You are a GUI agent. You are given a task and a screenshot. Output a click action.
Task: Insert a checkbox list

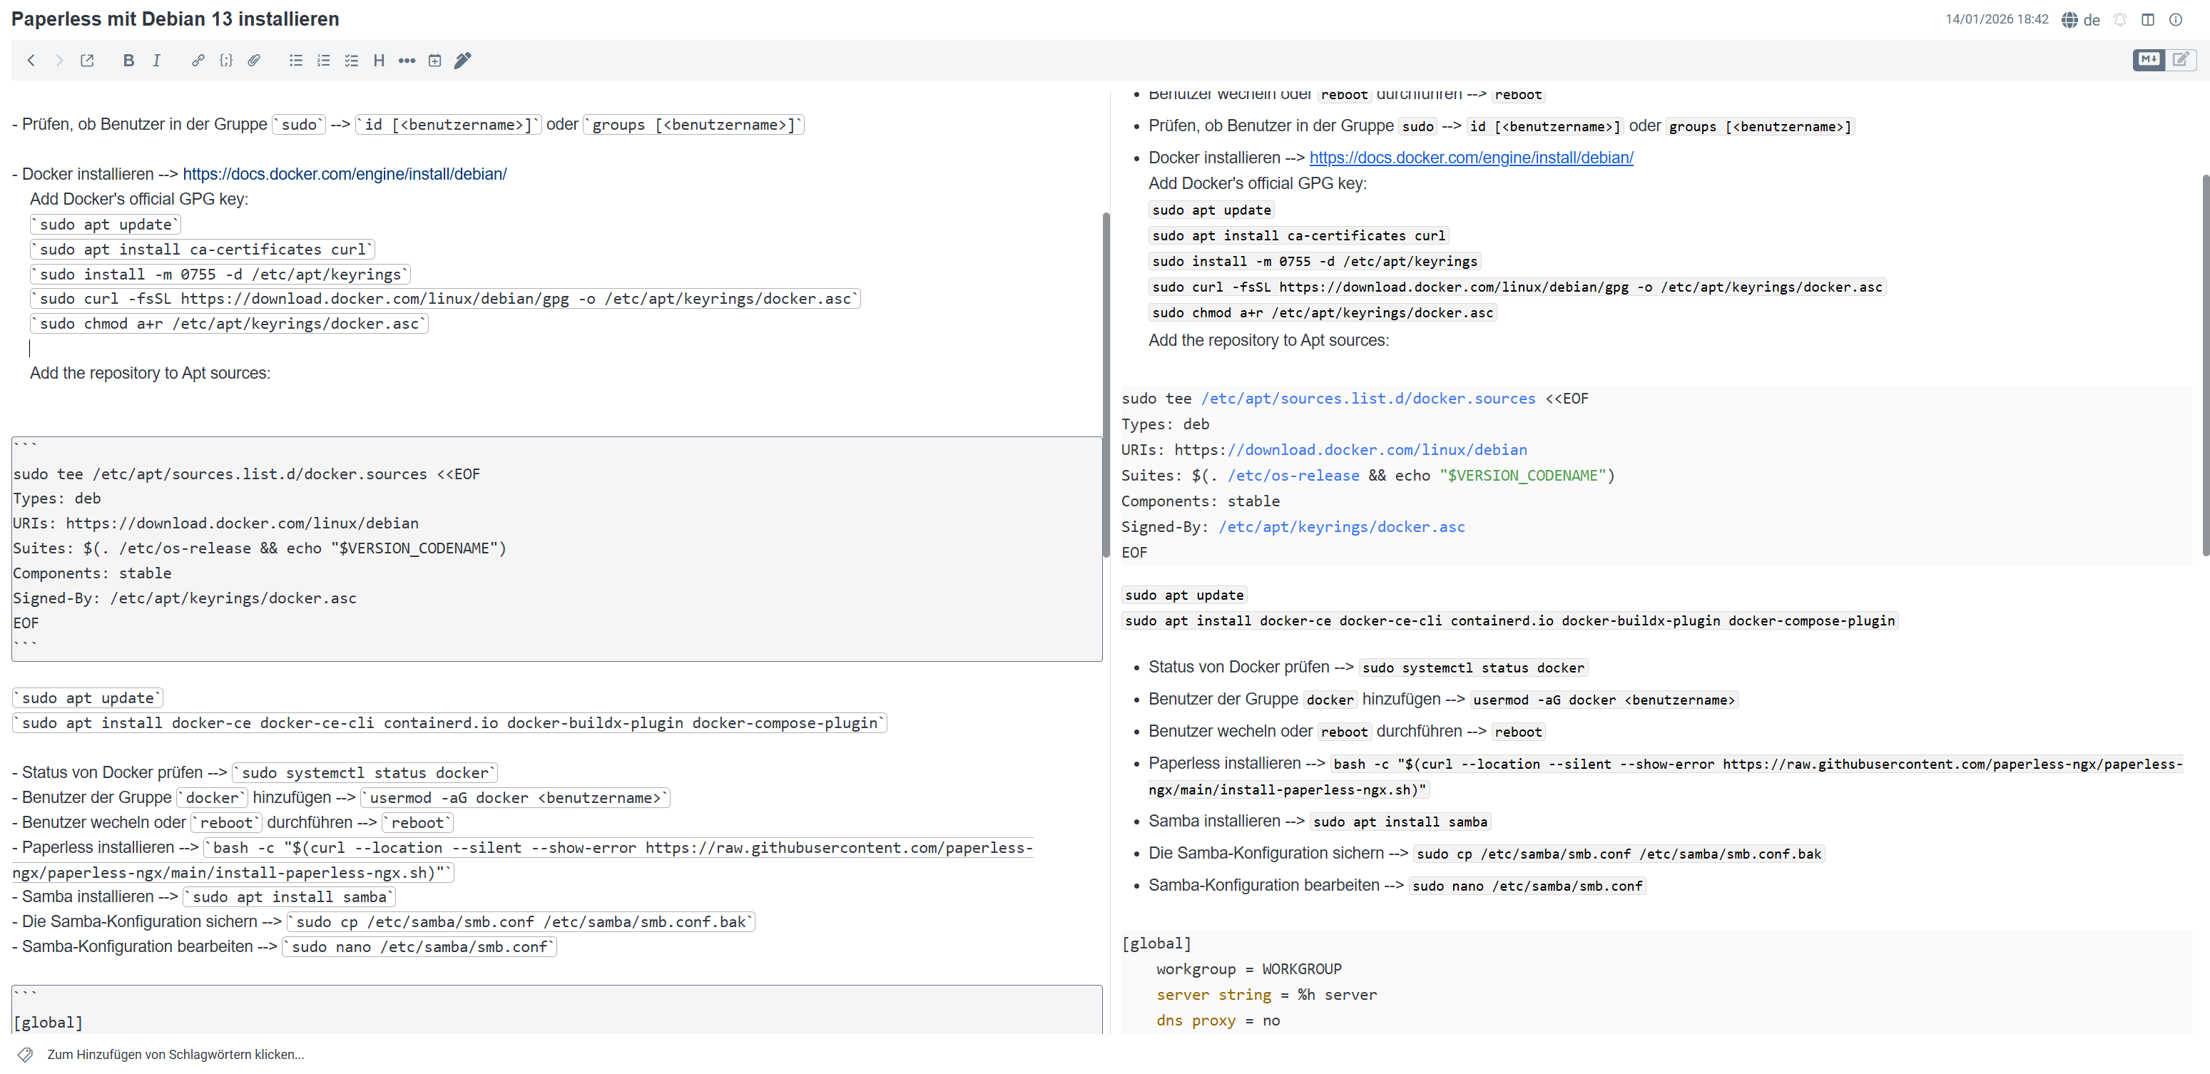[x=351, y=60]
